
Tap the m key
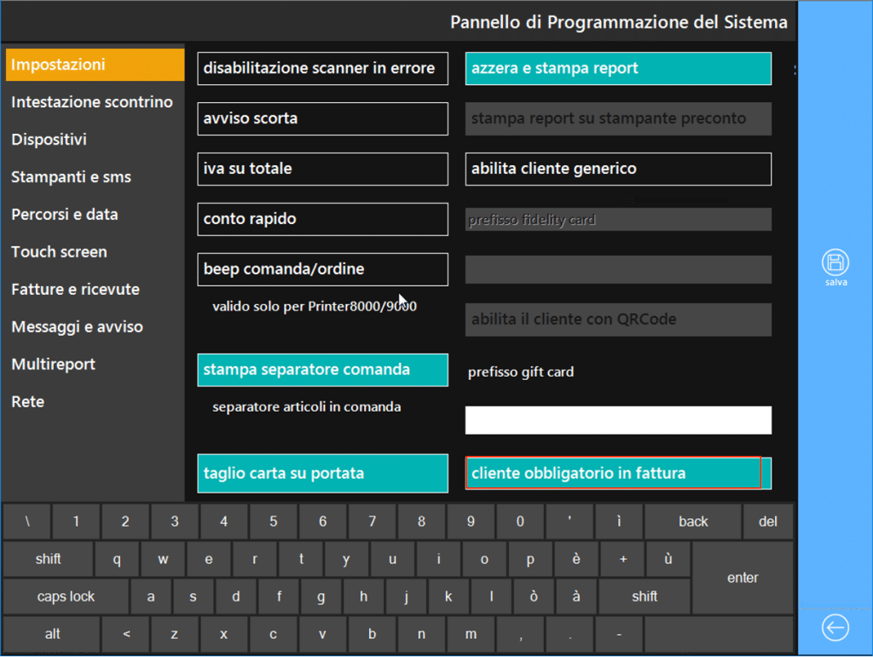pyautogui.click(x=471, y=634)
